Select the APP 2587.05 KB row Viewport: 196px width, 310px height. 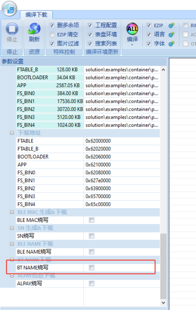click(88, 85)
